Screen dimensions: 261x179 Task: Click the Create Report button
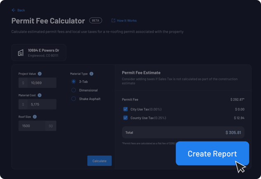(212, 153)
